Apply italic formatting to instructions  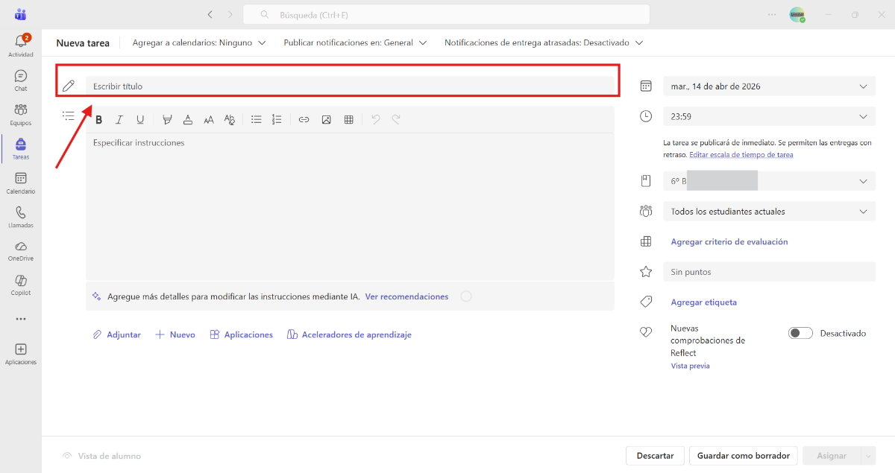(x=119, y=119)
